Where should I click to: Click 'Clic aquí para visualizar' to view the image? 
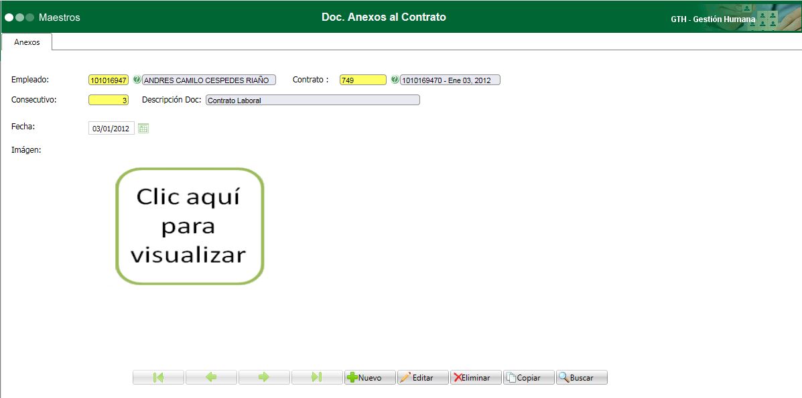pos(190,226)
